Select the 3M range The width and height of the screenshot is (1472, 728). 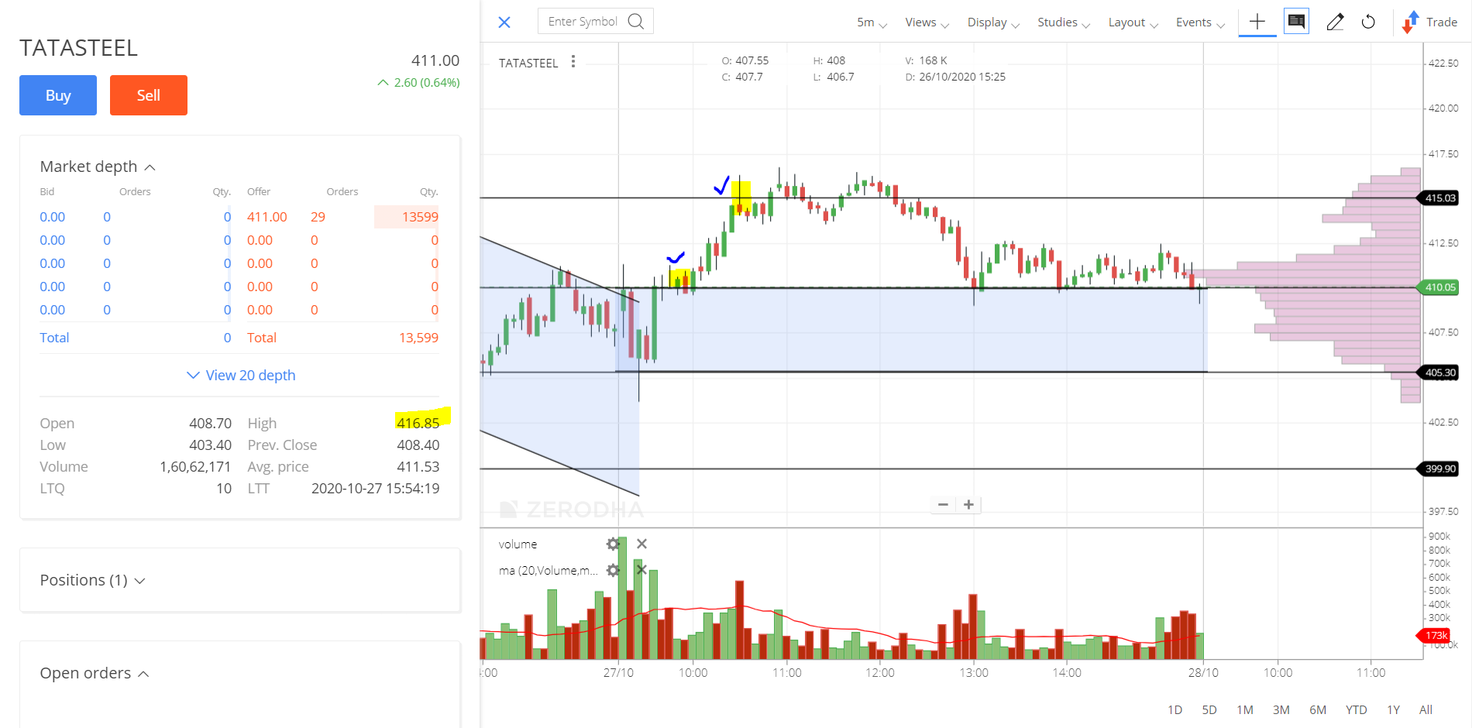coord(1281,709)
